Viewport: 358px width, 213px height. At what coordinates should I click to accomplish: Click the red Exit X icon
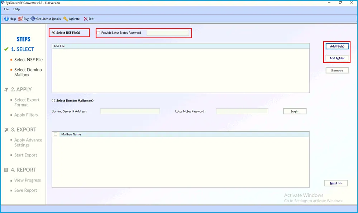coord(85,19)
